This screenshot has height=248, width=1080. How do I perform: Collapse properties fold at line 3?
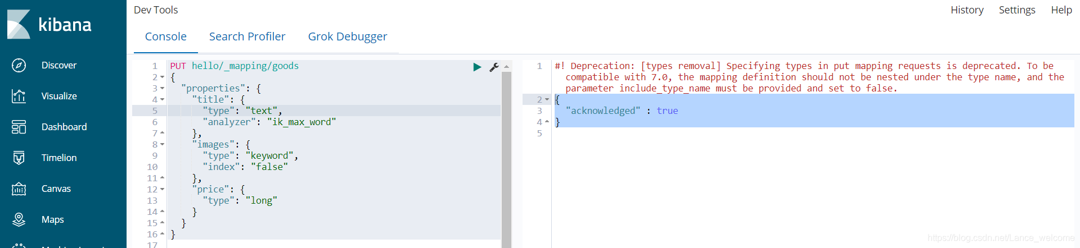163,89
